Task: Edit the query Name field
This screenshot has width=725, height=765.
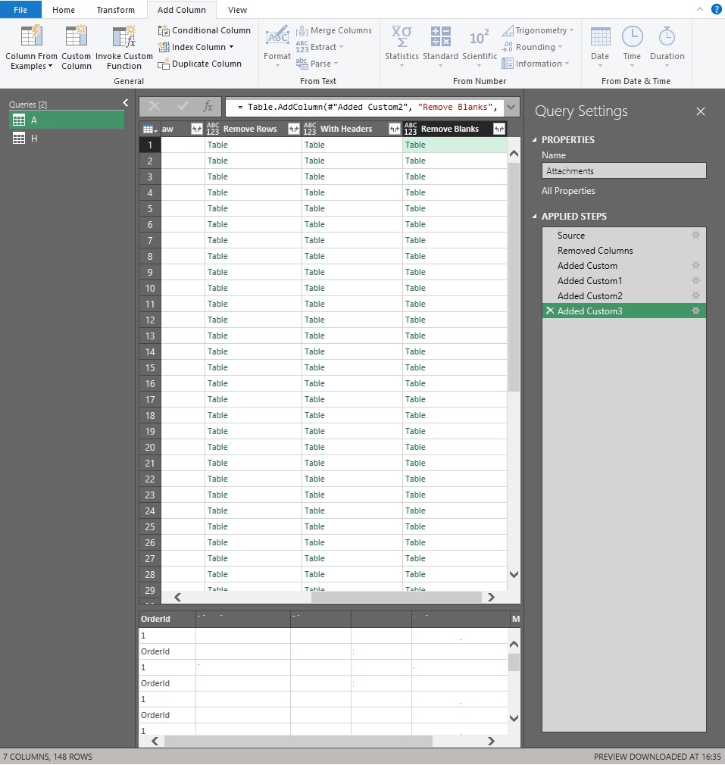Action: (623, 170)
